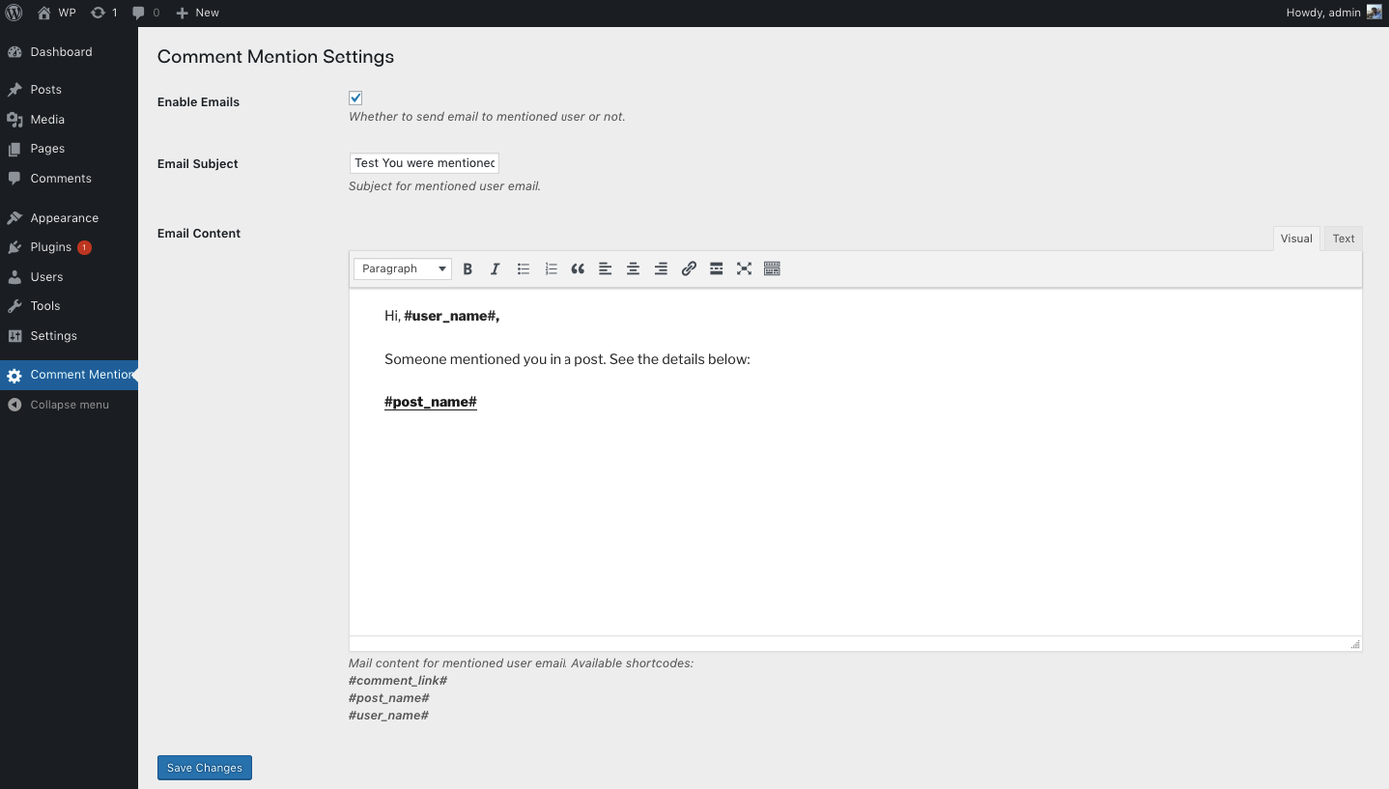
Task: Click the Save Changes button
Action: 205,768
